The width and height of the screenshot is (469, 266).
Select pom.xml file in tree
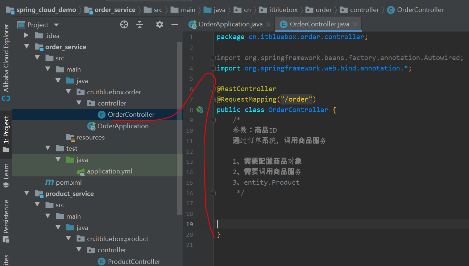pyautogui.click(x=69, y=183)
